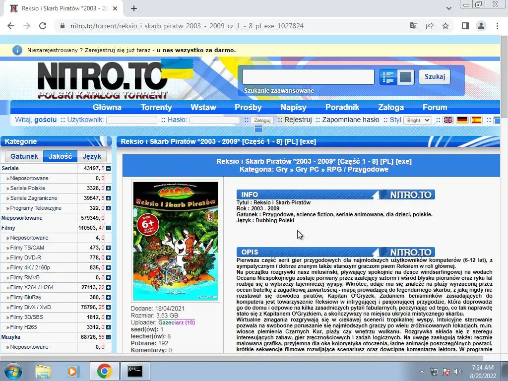Expand Filmy TS/CAM subcategory
This screenshot has width=508, height=381.
[108, 248]
